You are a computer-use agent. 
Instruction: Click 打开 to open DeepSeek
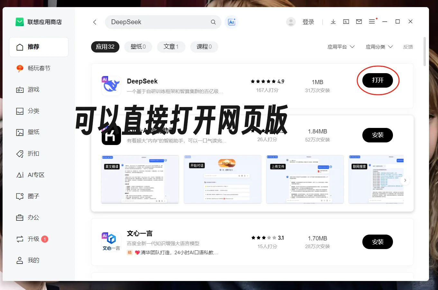click(x=377, y=80)
